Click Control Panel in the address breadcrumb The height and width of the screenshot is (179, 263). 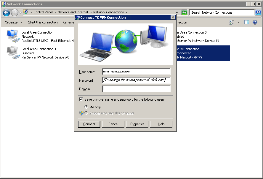point(43,12)
